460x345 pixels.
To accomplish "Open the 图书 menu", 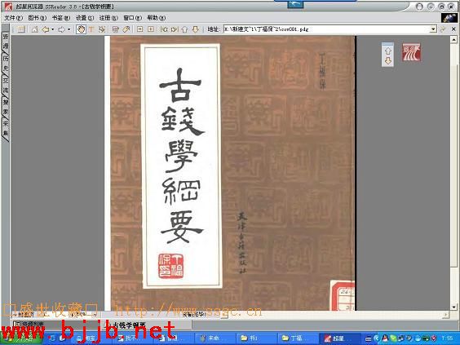I will click(x=38, y=18).
